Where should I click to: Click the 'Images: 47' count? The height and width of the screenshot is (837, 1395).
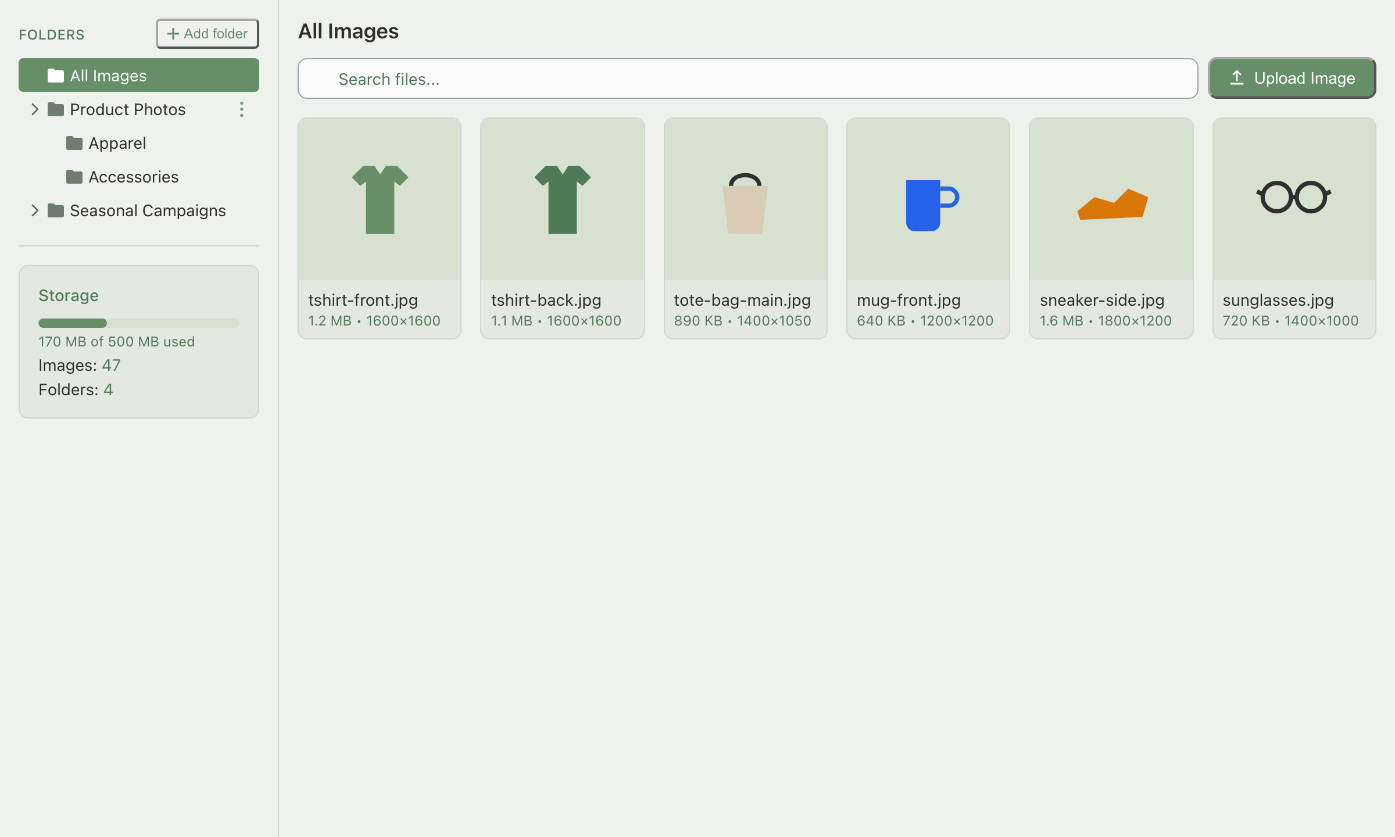pos(80,366)
